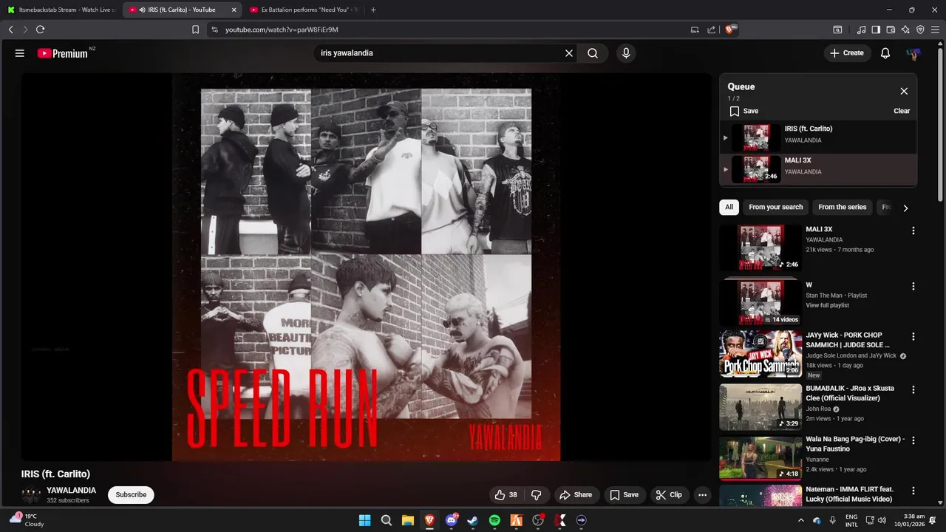Open options for MALI 3X recommendation
The width and height of the screenshot is (946, 532).
point(913,231)
